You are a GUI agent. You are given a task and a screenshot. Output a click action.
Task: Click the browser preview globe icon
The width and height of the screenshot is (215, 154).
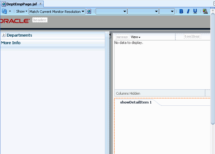click(x=89, y=11)
